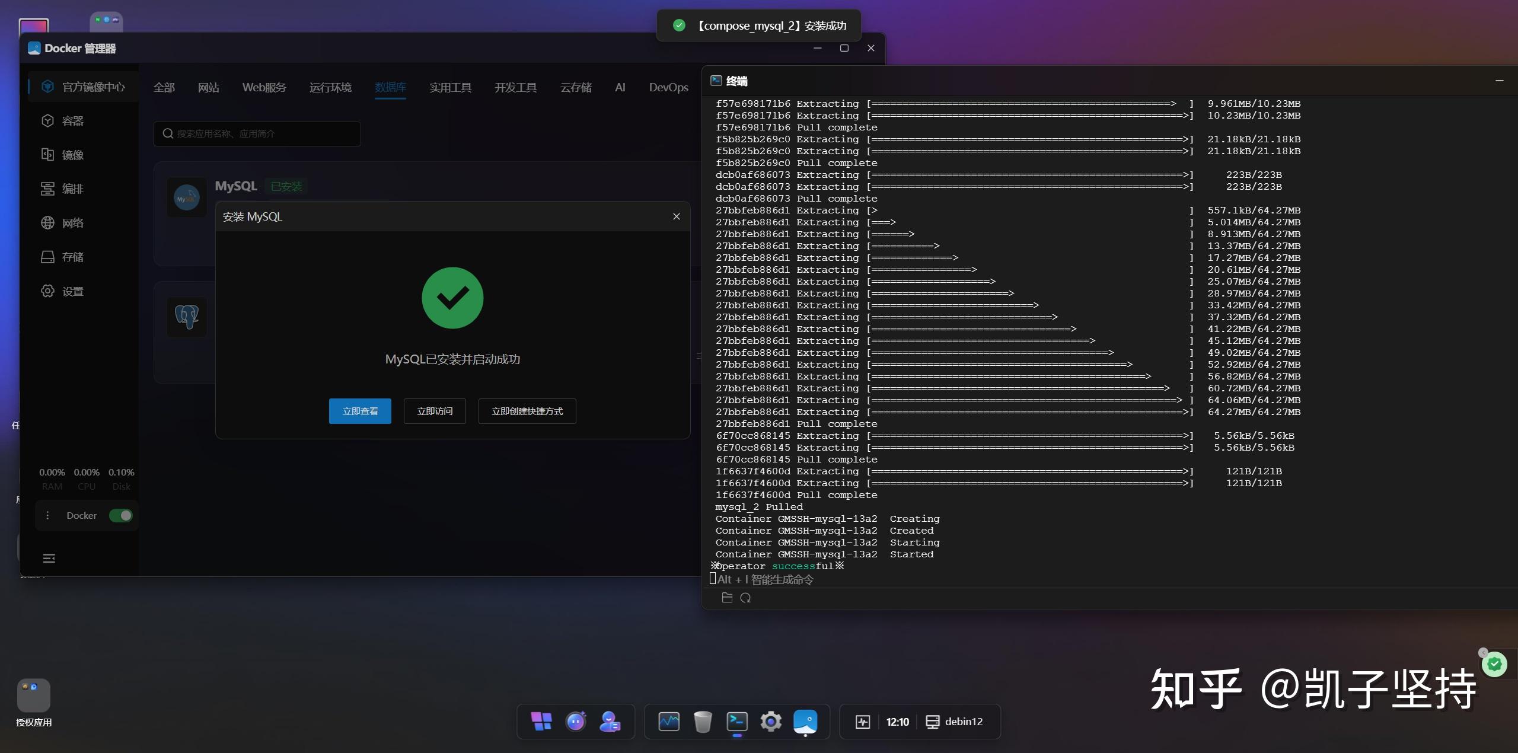Click terminal app icon in dock

click(x=736, y=721)
